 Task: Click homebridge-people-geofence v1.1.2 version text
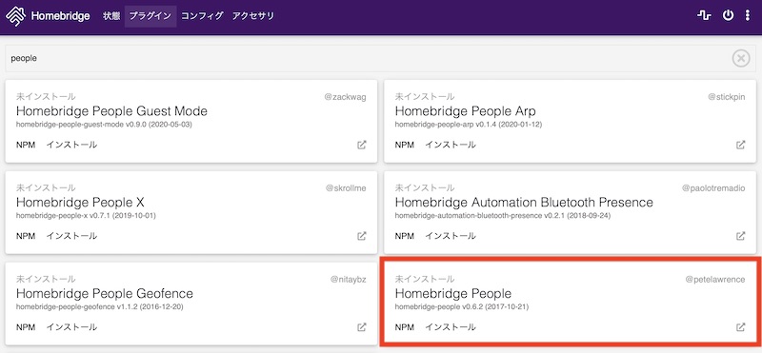pos(100,307)
